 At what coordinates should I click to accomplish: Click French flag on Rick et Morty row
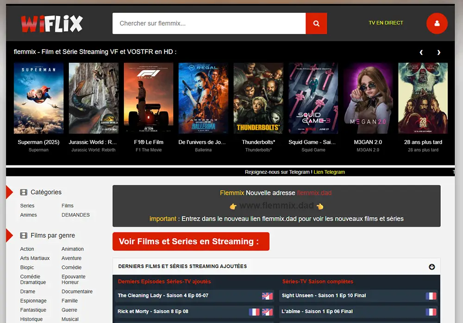click(x=254, y=312)
